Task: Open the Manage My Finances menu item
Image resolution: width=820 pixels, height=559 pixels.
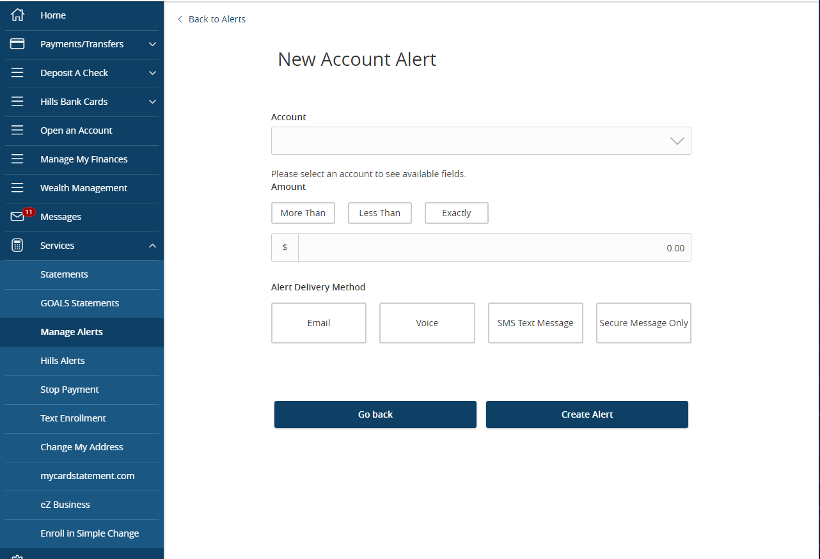Action: 82,159
